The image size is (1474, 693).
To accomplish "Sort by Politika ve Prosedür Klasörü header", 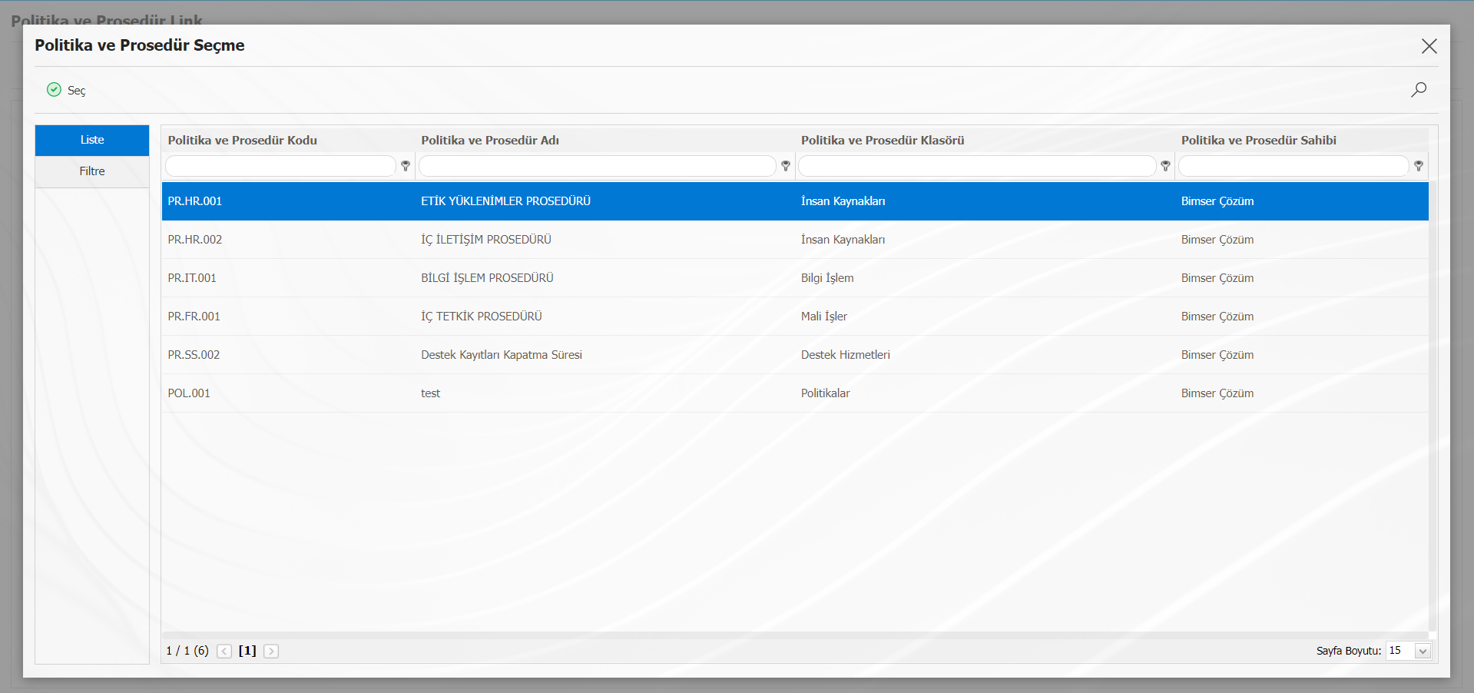I will (883, 141).
